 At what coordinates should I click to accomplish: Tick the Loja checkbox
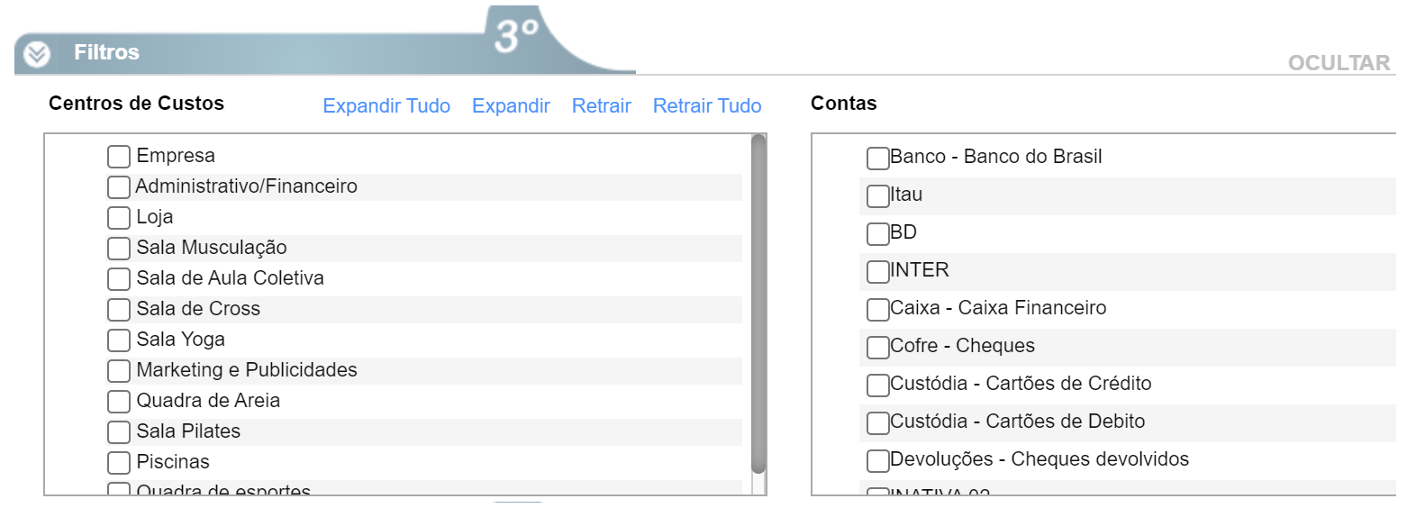pyautogui.click(x=119, y=218)
